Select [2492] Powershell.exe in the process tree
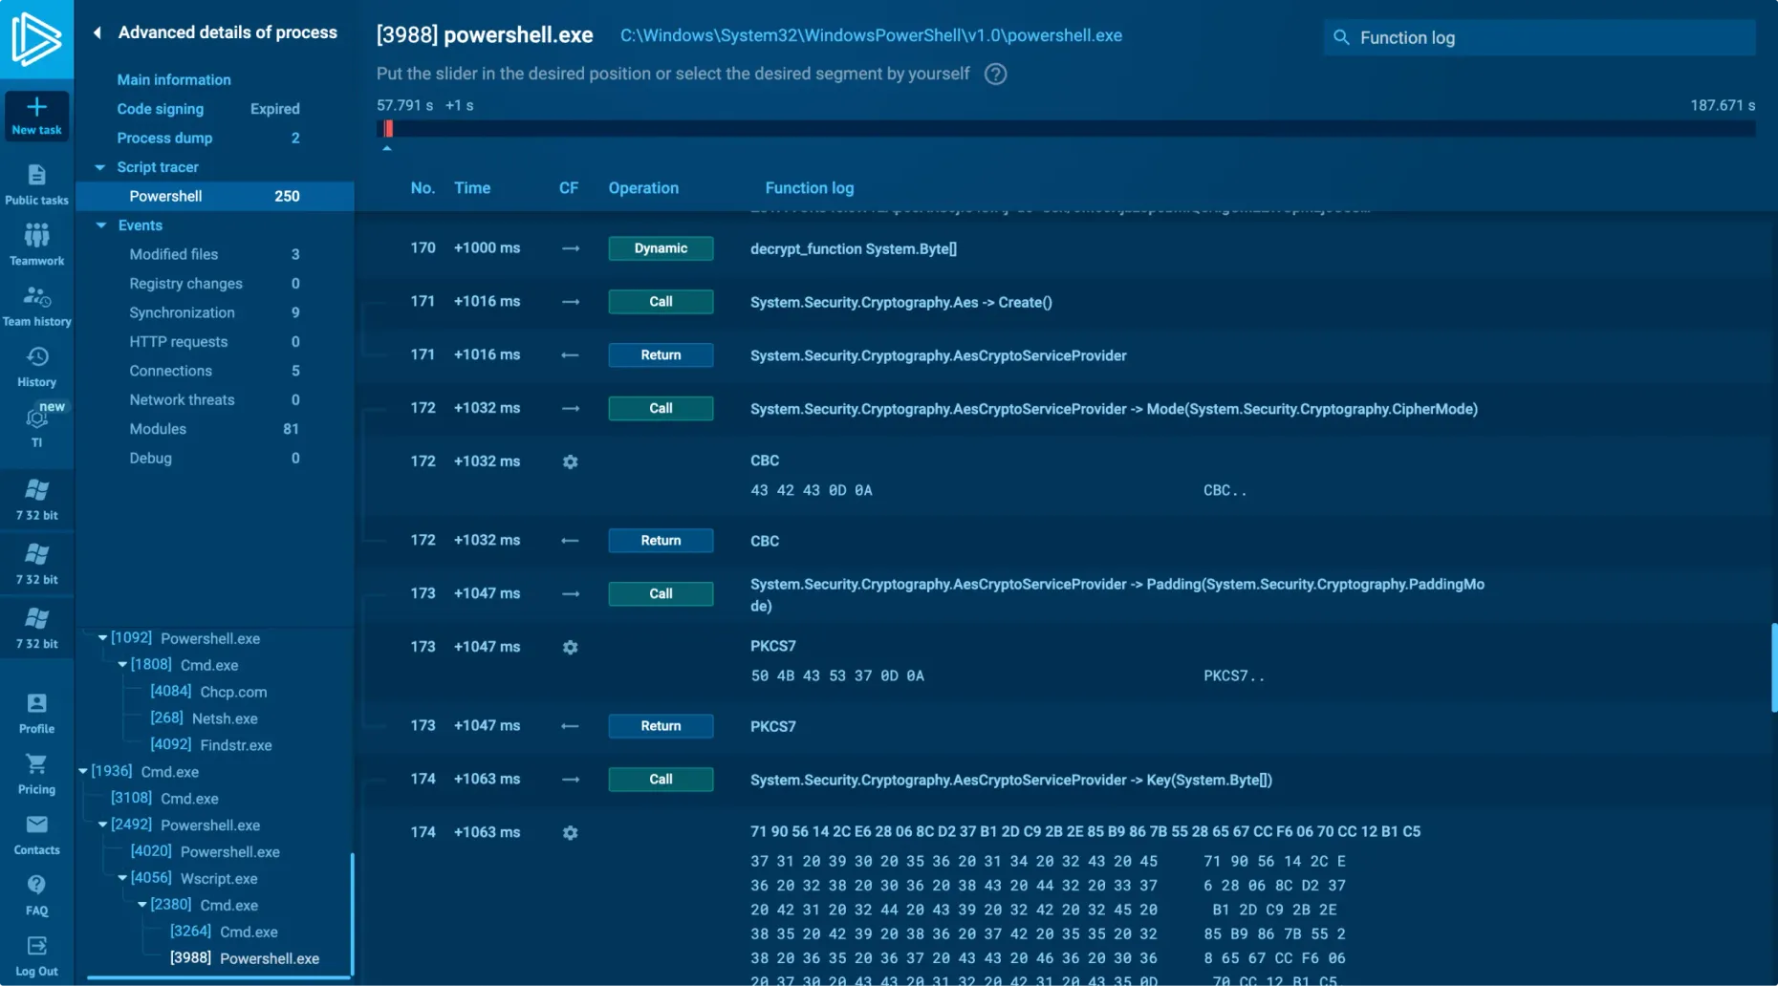 click(209, 825)
